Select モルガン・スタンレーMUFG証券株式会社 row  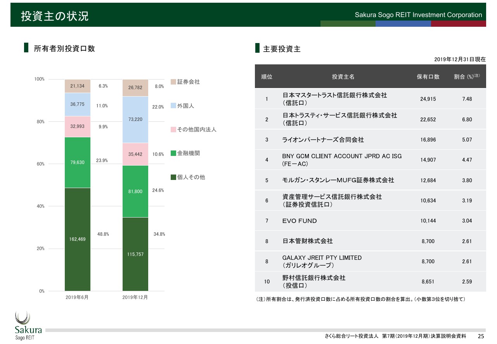338,180
